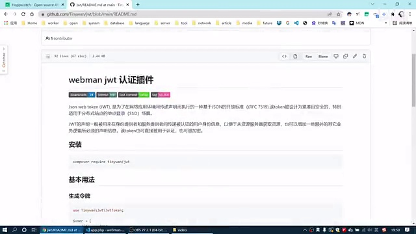Screen dimensions: 416x234
Task: Display the source code view icon
Action: (284, 57)
